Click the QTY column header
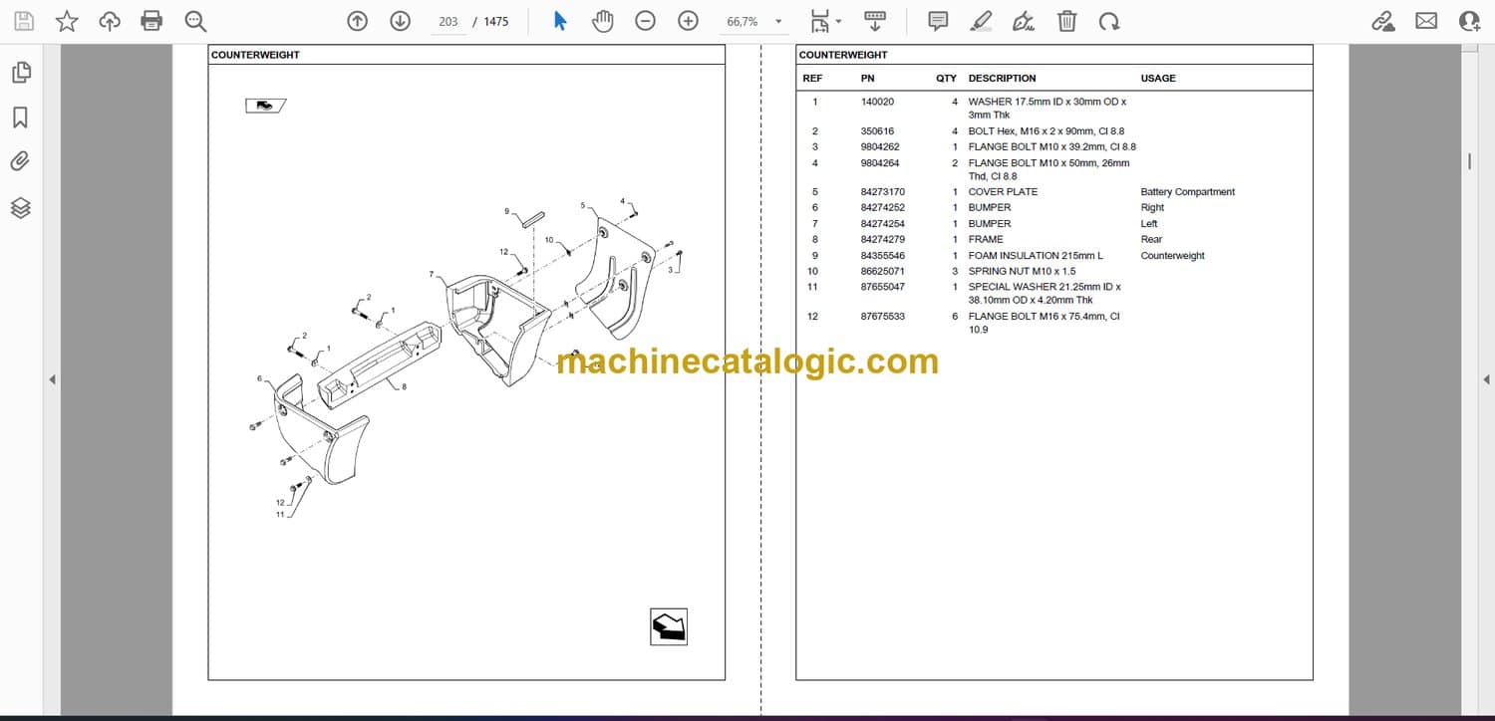The image size is (1495, 721). (946, 78)
